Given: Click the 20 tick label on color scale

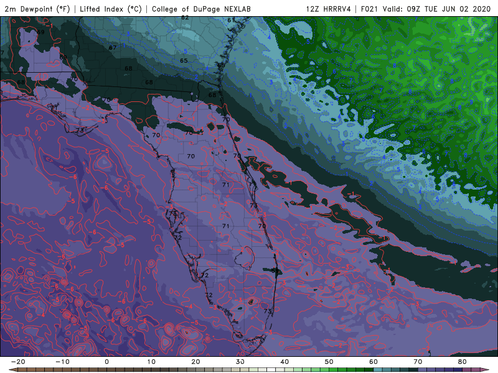Looking at the screenshot, I should 195,362.
